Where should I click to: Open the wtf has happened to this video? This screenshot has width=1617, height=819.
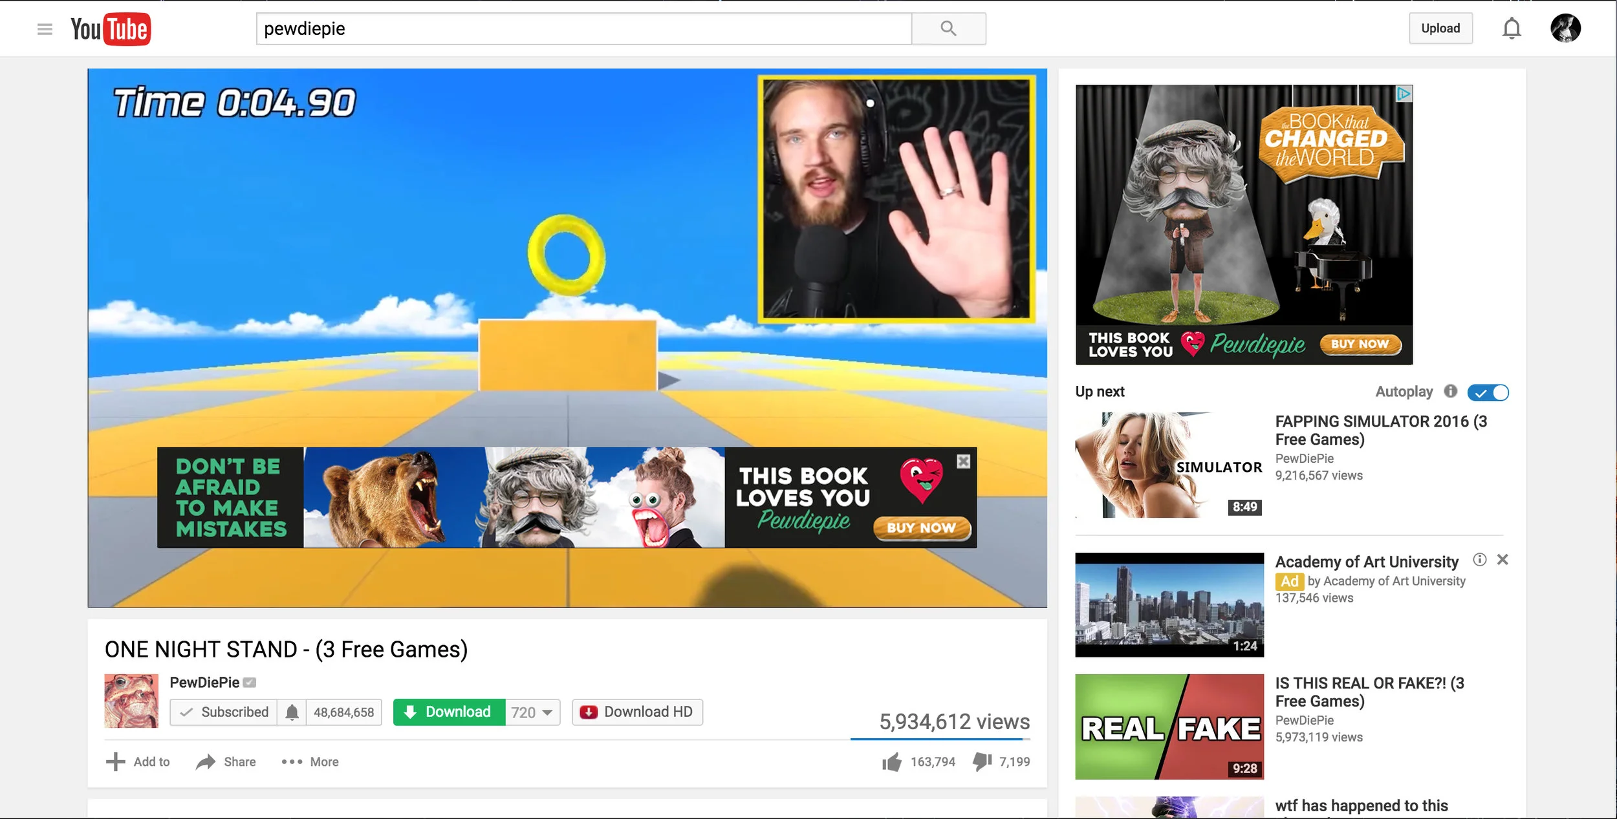[1362, 806]
